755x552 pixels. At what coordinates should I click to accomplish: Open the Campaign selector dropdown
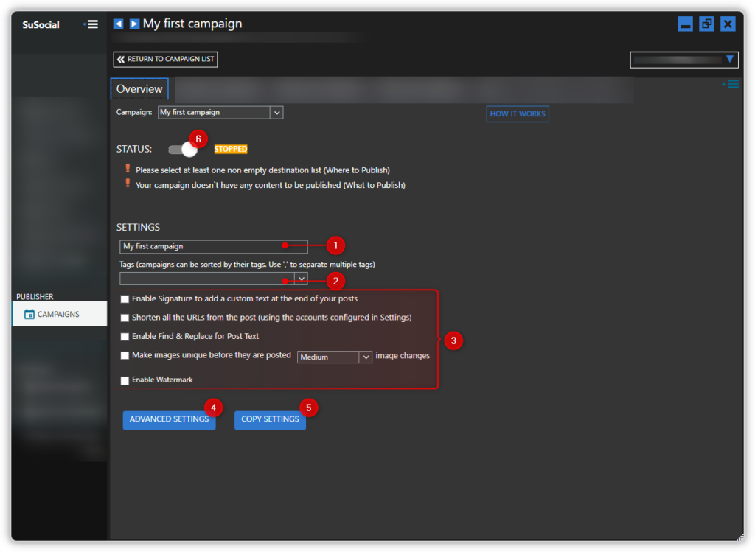pos(276,112)
